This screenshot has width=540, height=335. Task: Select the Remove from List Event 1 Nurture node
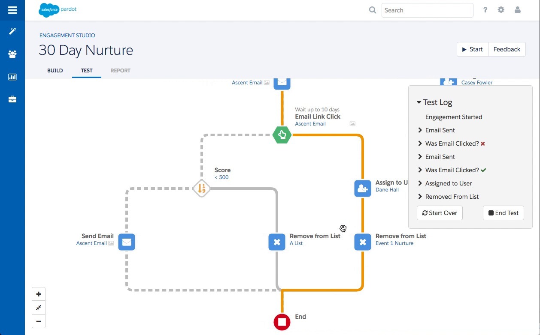coord(363,242)
